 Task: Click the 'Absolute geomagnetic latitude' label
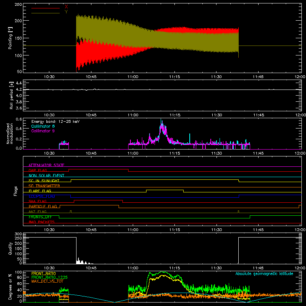click(264, 273)
